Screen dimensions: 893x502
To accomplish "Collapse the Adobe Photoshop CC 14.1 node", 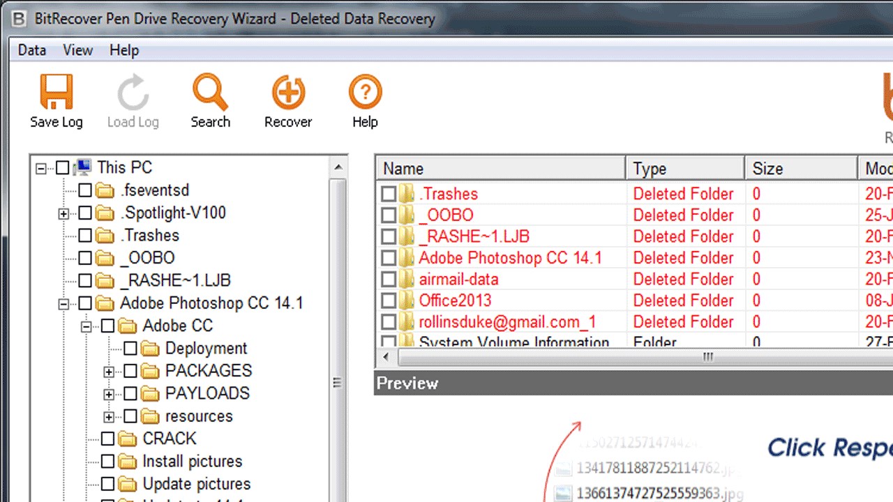I will 63,304.
